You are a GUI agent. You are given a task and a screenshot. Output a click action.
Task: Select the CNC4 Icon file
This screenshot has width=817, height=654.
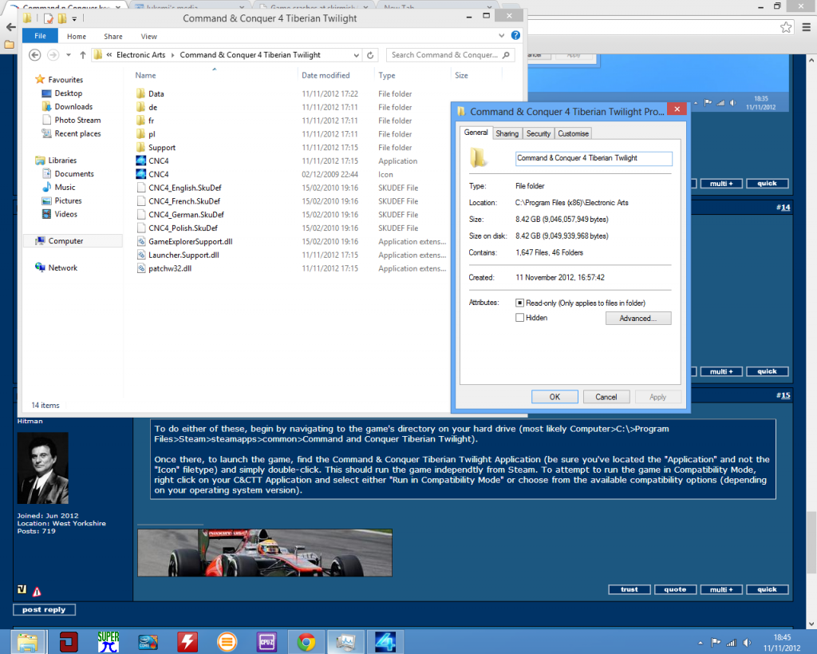point(159,174)
